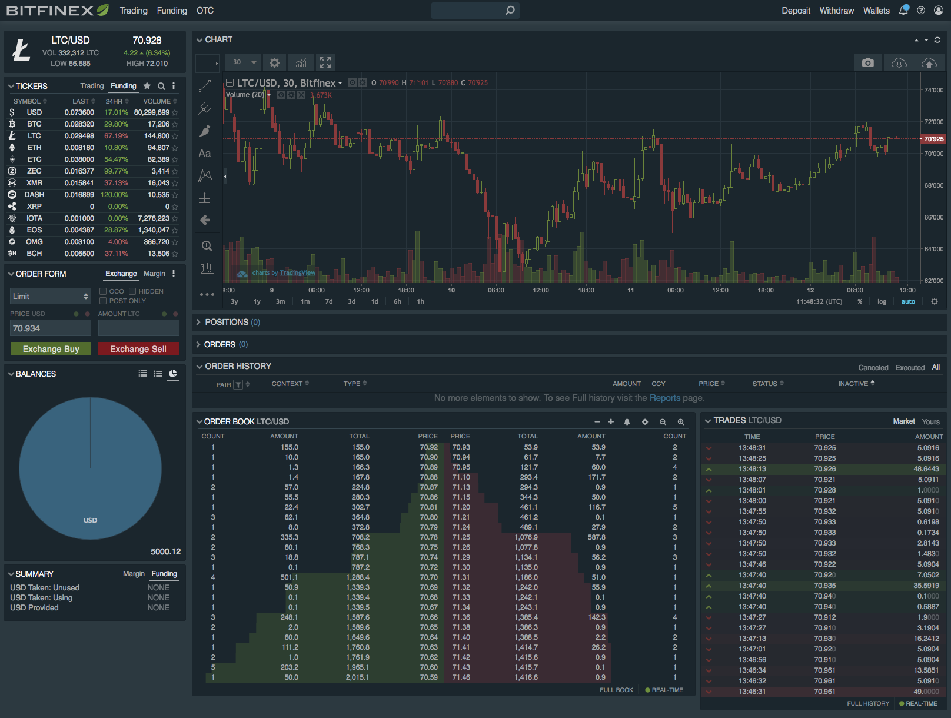Toggle favorite star for BTC ticker
The width and height of the screenshot is (951, 718).
175,124
